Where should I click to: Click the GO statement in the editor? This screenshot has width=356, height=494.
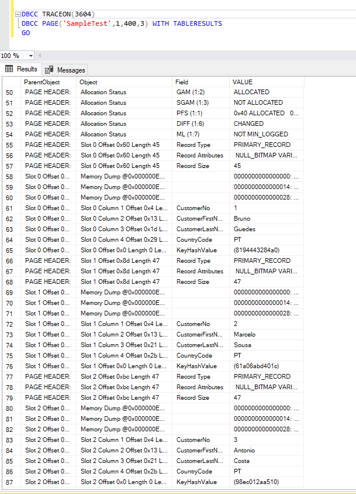pos(26,33)
